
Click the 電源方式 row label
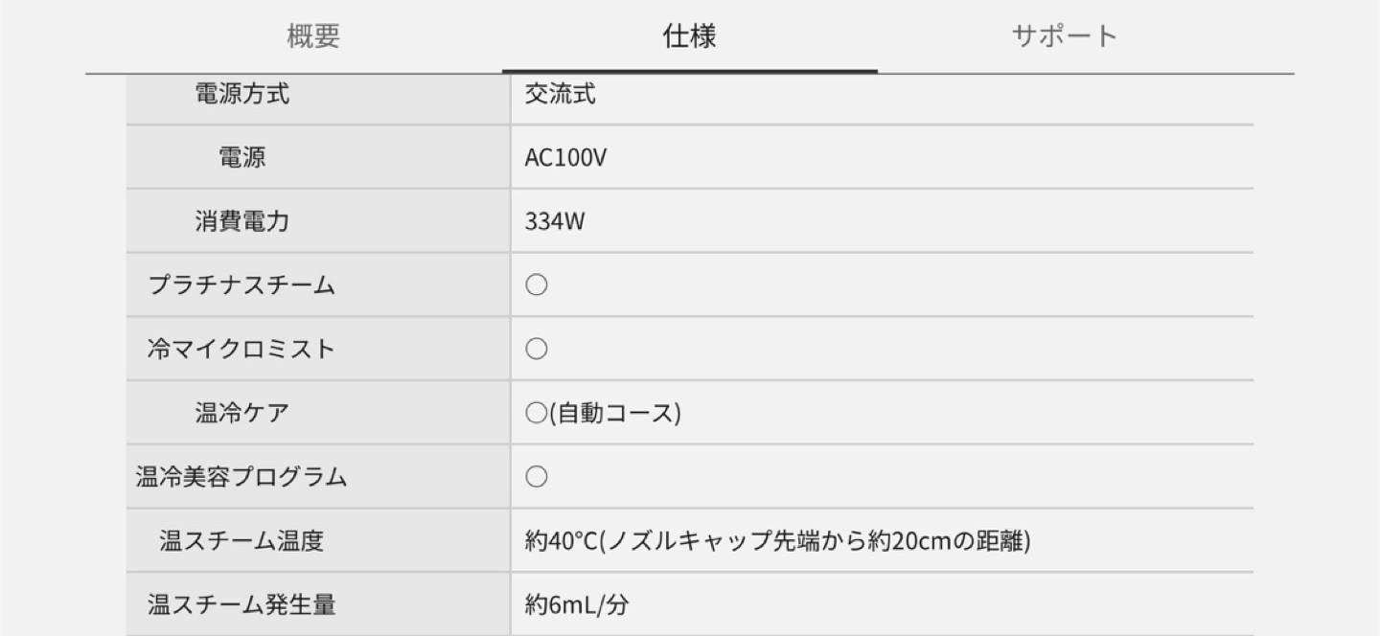point(242,94)
